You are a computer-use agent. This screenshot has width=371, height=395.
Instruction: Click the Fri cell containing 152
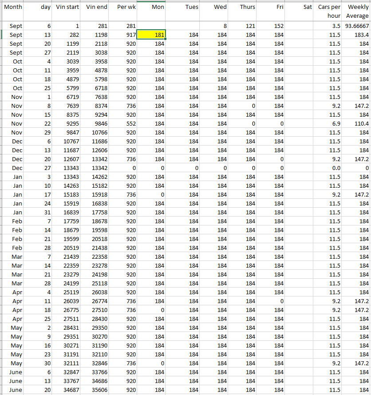[x=270, y=26]
